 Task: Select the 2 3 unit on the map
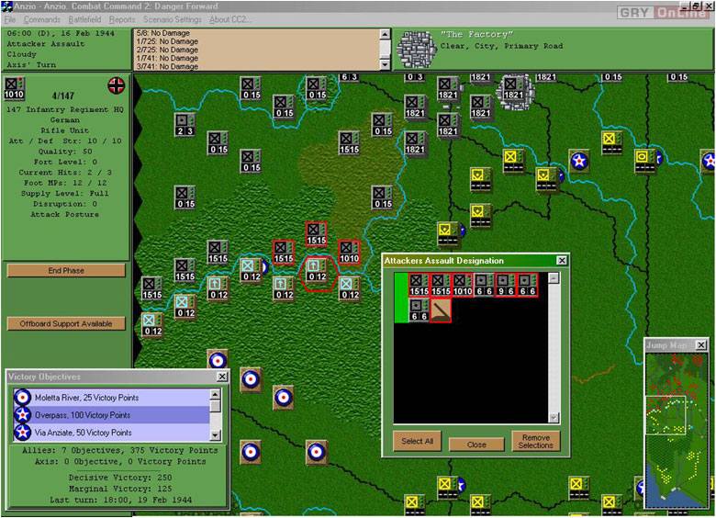point(185,125)
